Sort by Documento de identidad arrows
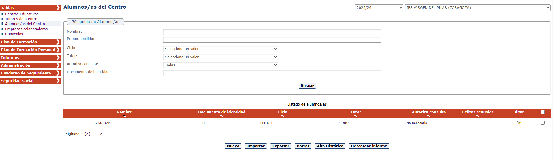Image resolution: width=553 pixels, height=160 pixels. click(x=221, y=116)
